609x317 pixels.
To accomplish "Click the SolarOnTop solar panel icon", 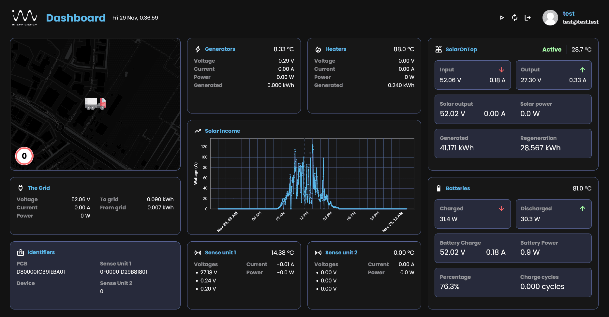I will pos(438,49).
